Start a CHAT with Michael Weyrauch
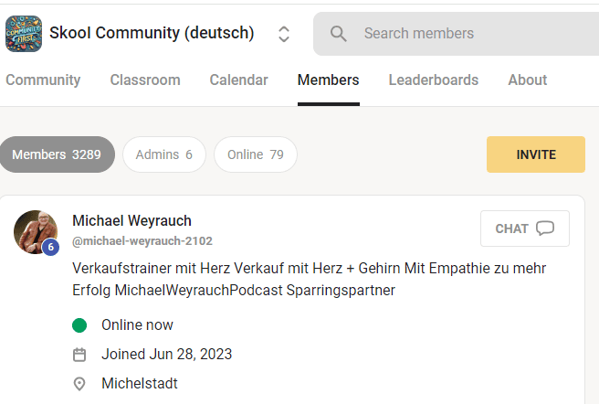Viewport: 599px width, 404px height. coord(524,229)
